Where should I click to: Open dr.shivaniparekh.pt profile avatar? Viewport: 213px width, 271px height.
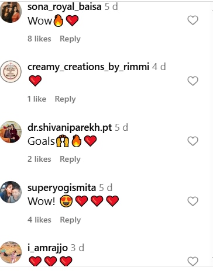(11, 132)
